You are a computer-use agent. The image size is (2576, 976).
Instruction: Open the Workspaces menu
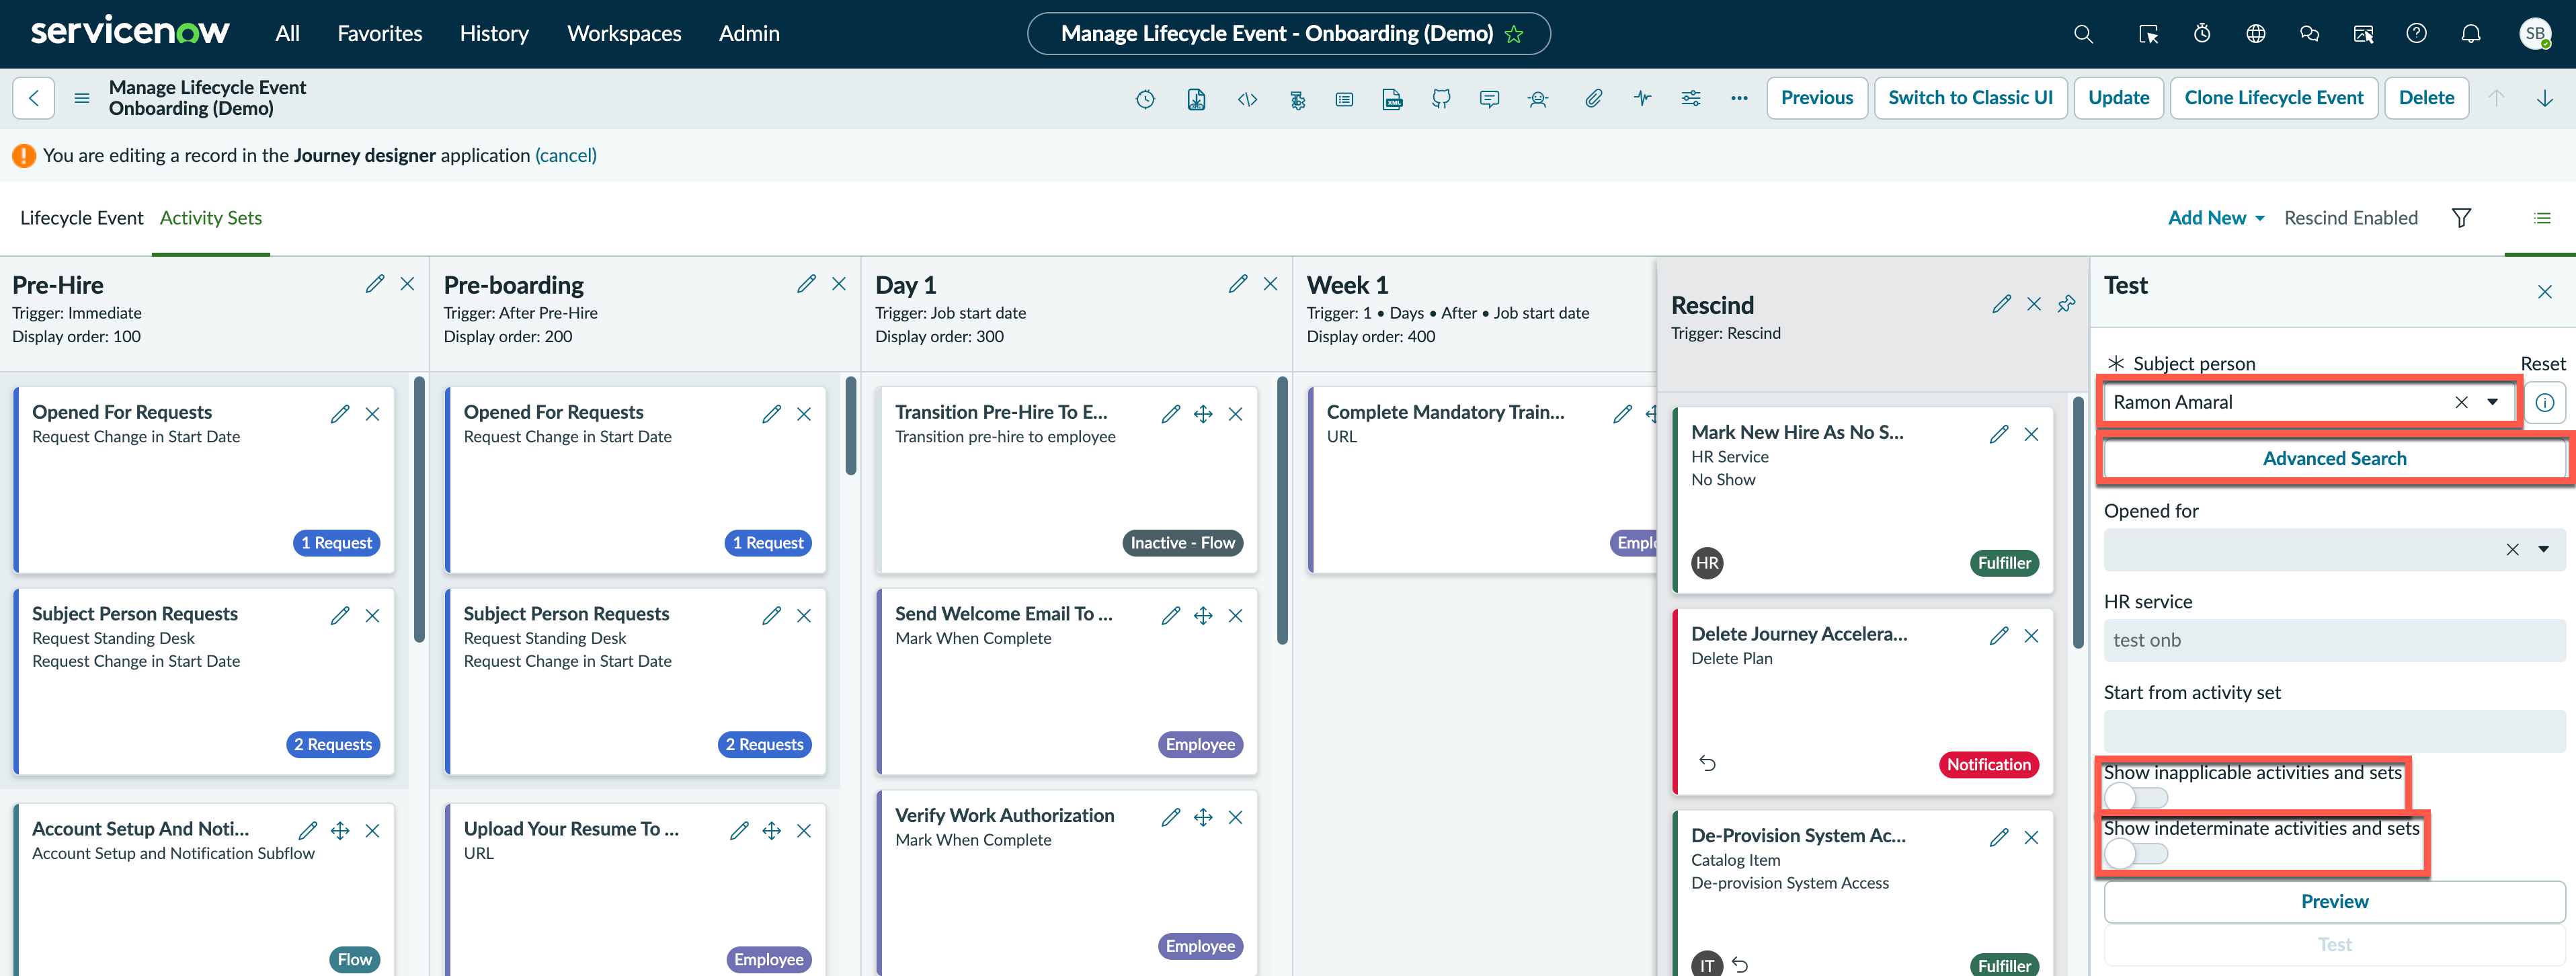click(624, 34)
